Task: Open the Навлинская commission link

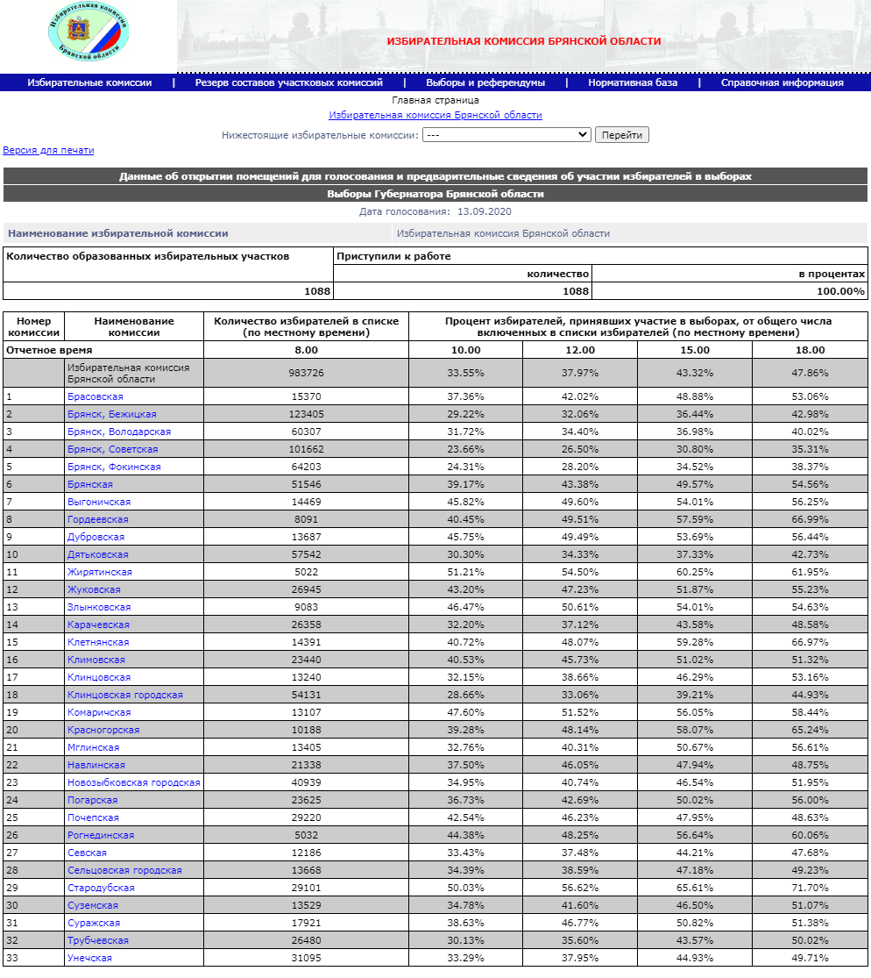Action: [x=96, y=765]
